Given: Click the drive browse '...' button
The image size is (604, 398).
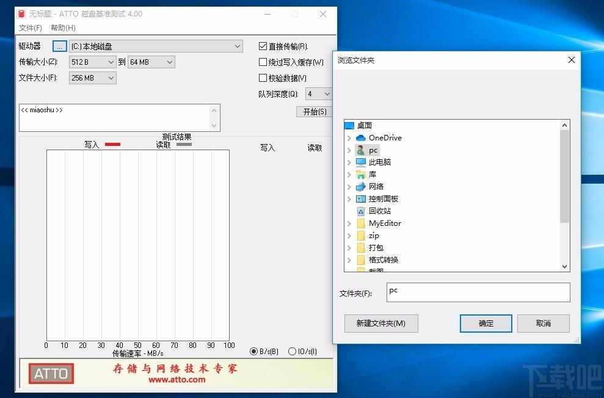Looking at the screenshot, I should click(x=59, y=46).
